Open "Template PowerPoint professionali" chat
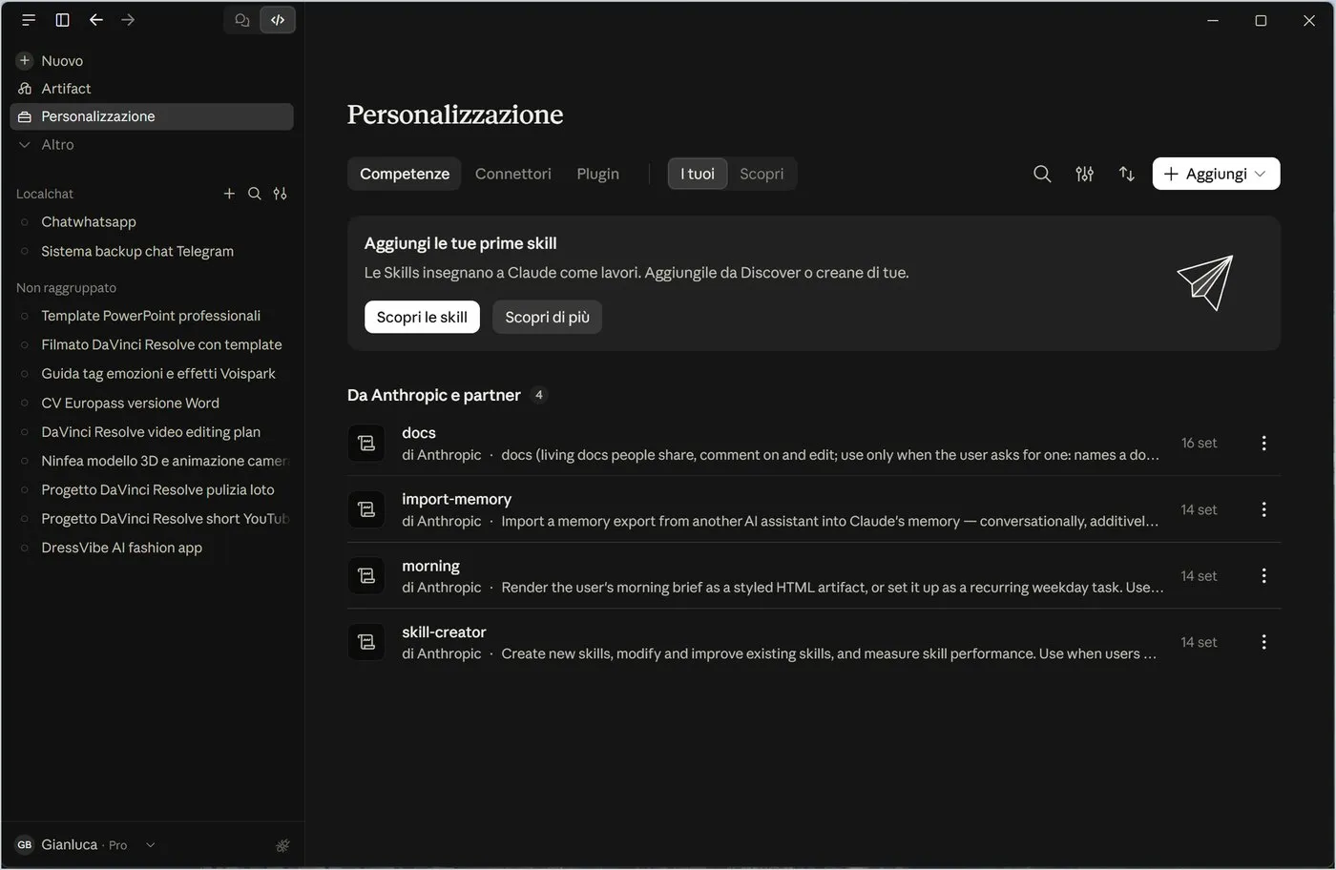 (153, 316)
